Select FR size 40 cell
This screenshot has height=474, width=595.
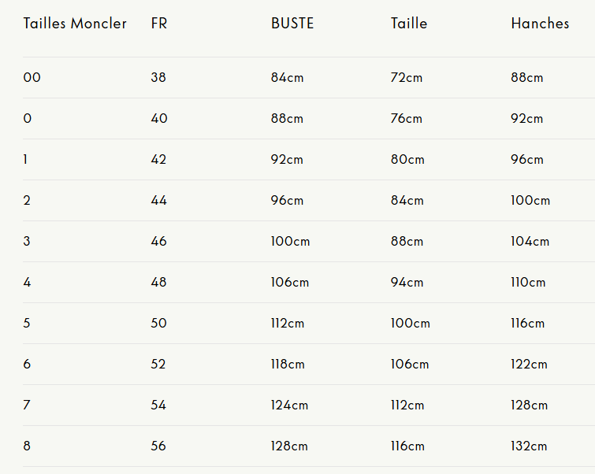158,119
